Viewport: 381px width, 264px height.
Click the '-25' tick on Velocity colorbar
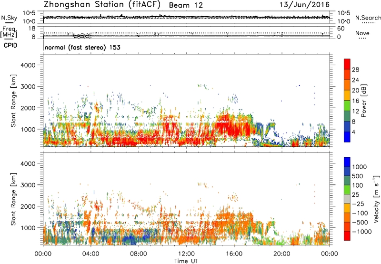pos(359,204)
